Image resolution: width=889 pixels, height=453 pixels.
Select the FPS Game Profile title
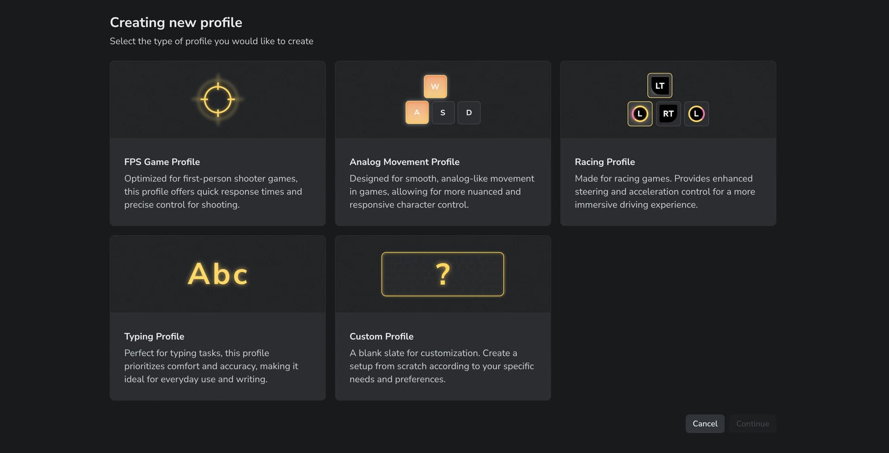(x=162, y=162)
